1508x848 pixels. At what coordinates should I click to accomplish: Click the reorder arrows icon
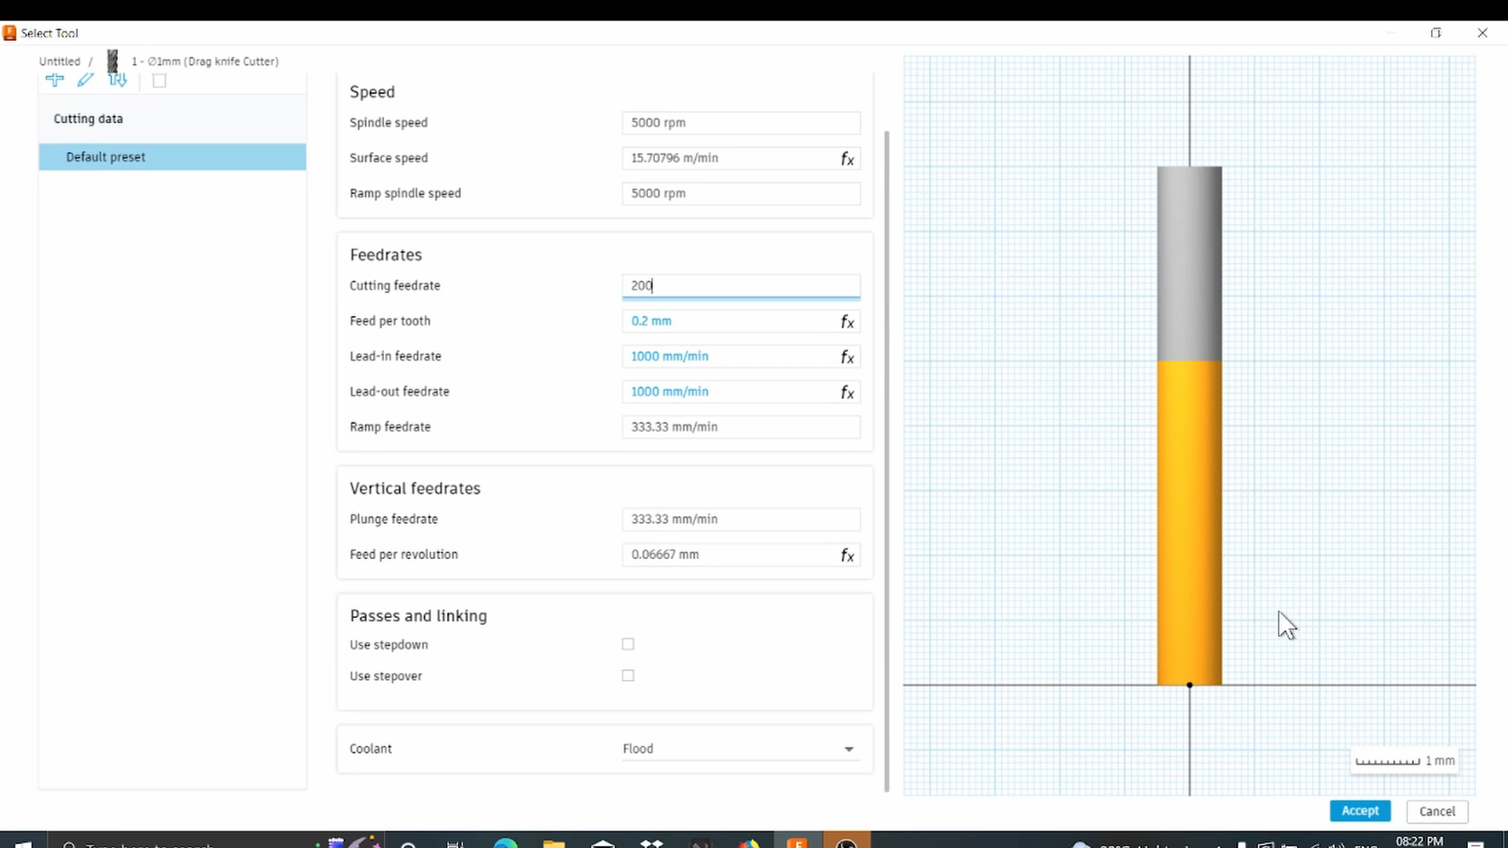tap(118, 80)
